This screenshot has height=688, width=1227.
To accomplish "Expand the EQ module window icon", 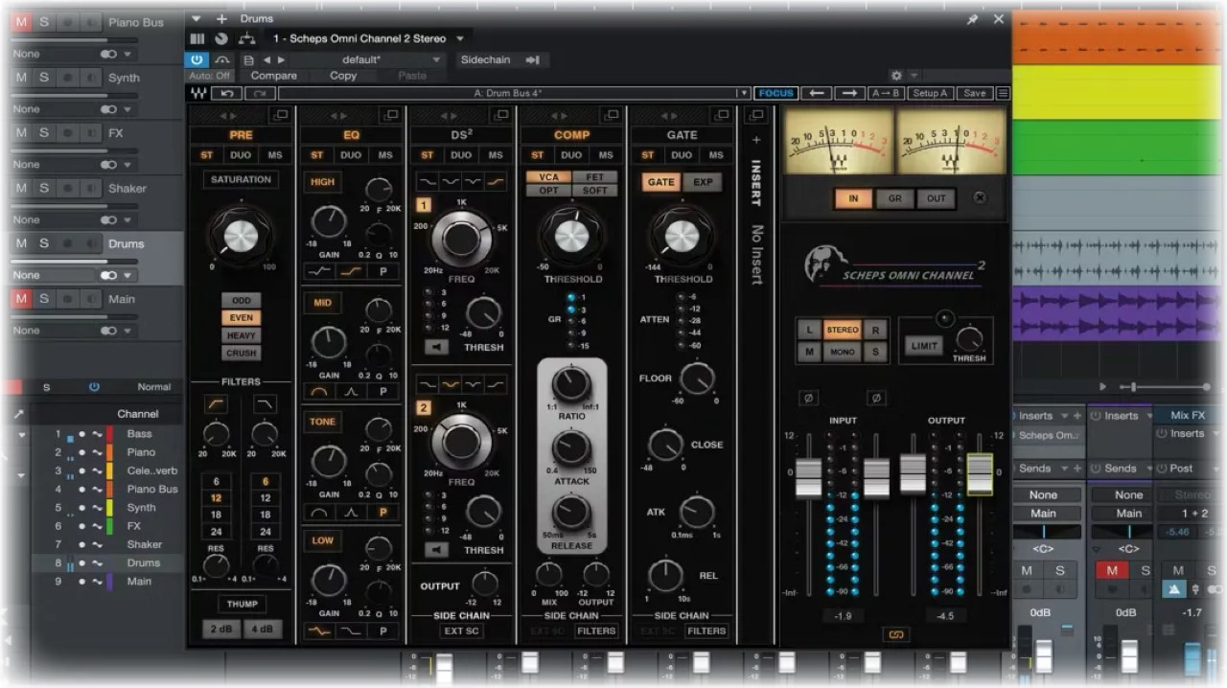I will tap(390, 115).
